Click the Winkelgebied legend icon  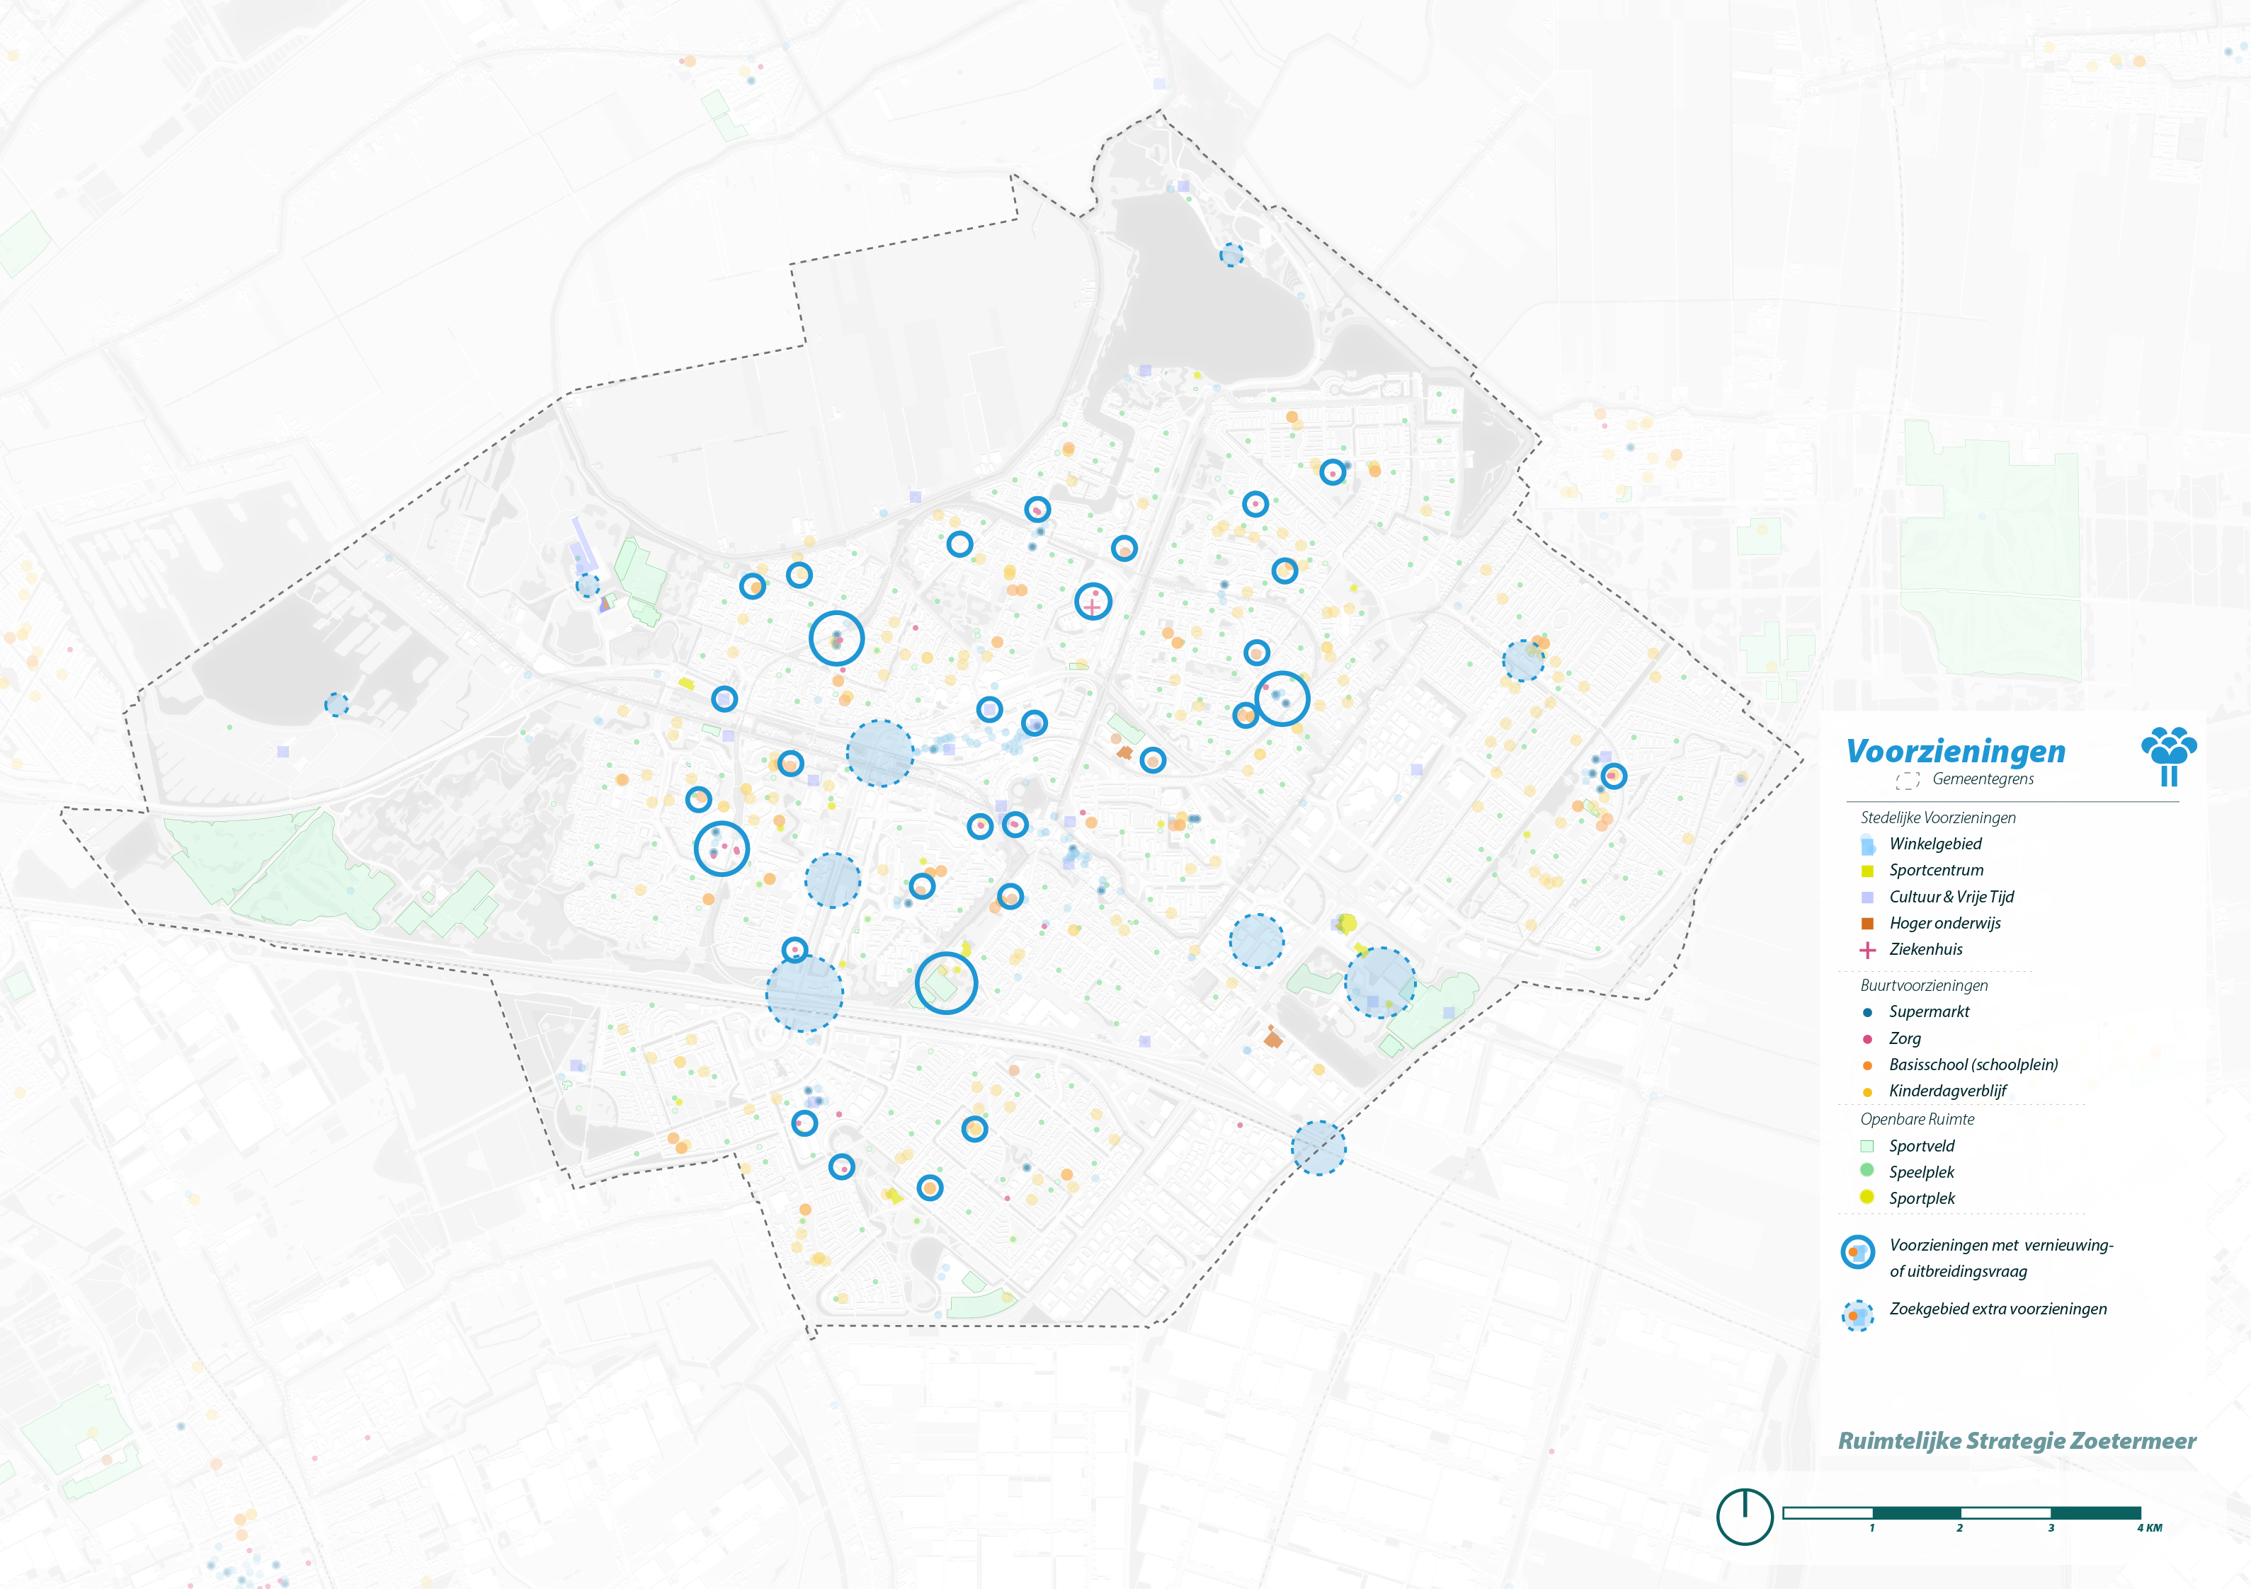[1867, 845]
